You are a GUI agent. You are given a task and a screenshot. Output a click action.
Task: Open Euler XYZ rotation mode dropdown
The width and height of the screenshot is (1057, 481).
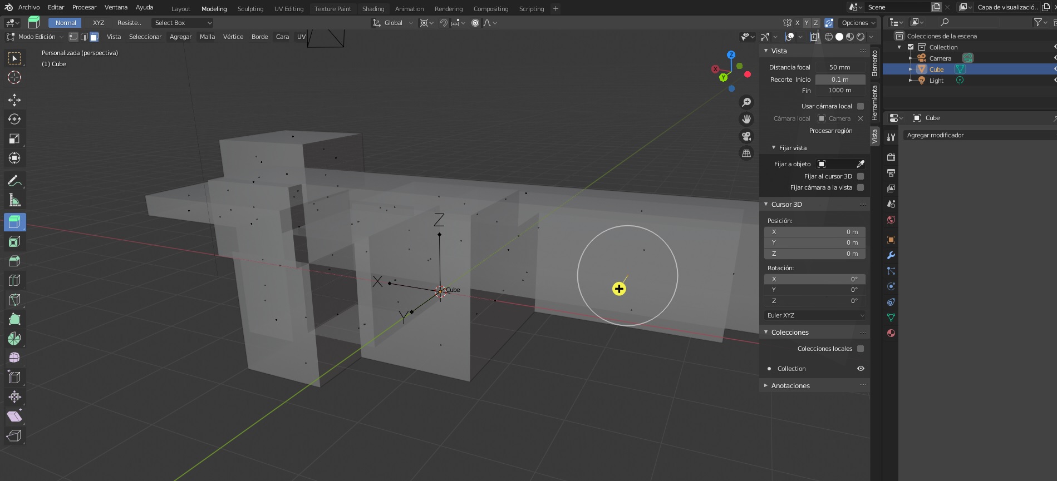(815, 315)
